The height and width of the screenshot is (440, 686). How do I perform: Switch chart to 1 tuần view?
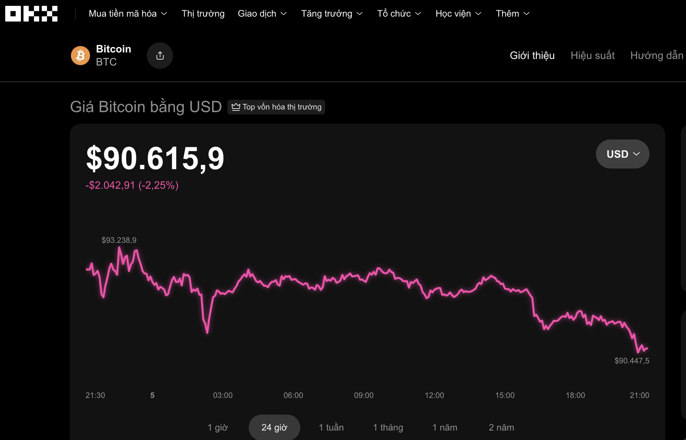pyautogui.click(x=331, y=427)
